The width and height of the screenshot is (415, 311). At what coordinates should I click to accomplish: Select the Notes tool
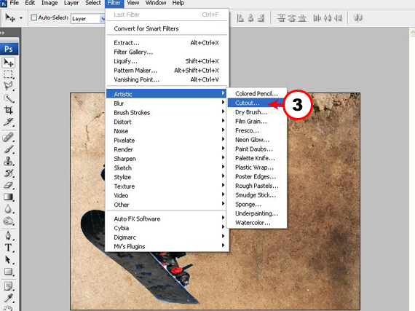[8, 286]
